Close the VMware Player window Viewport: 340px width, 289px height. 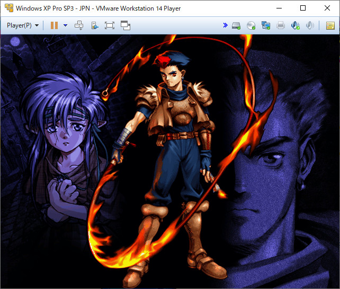[327, 8]
